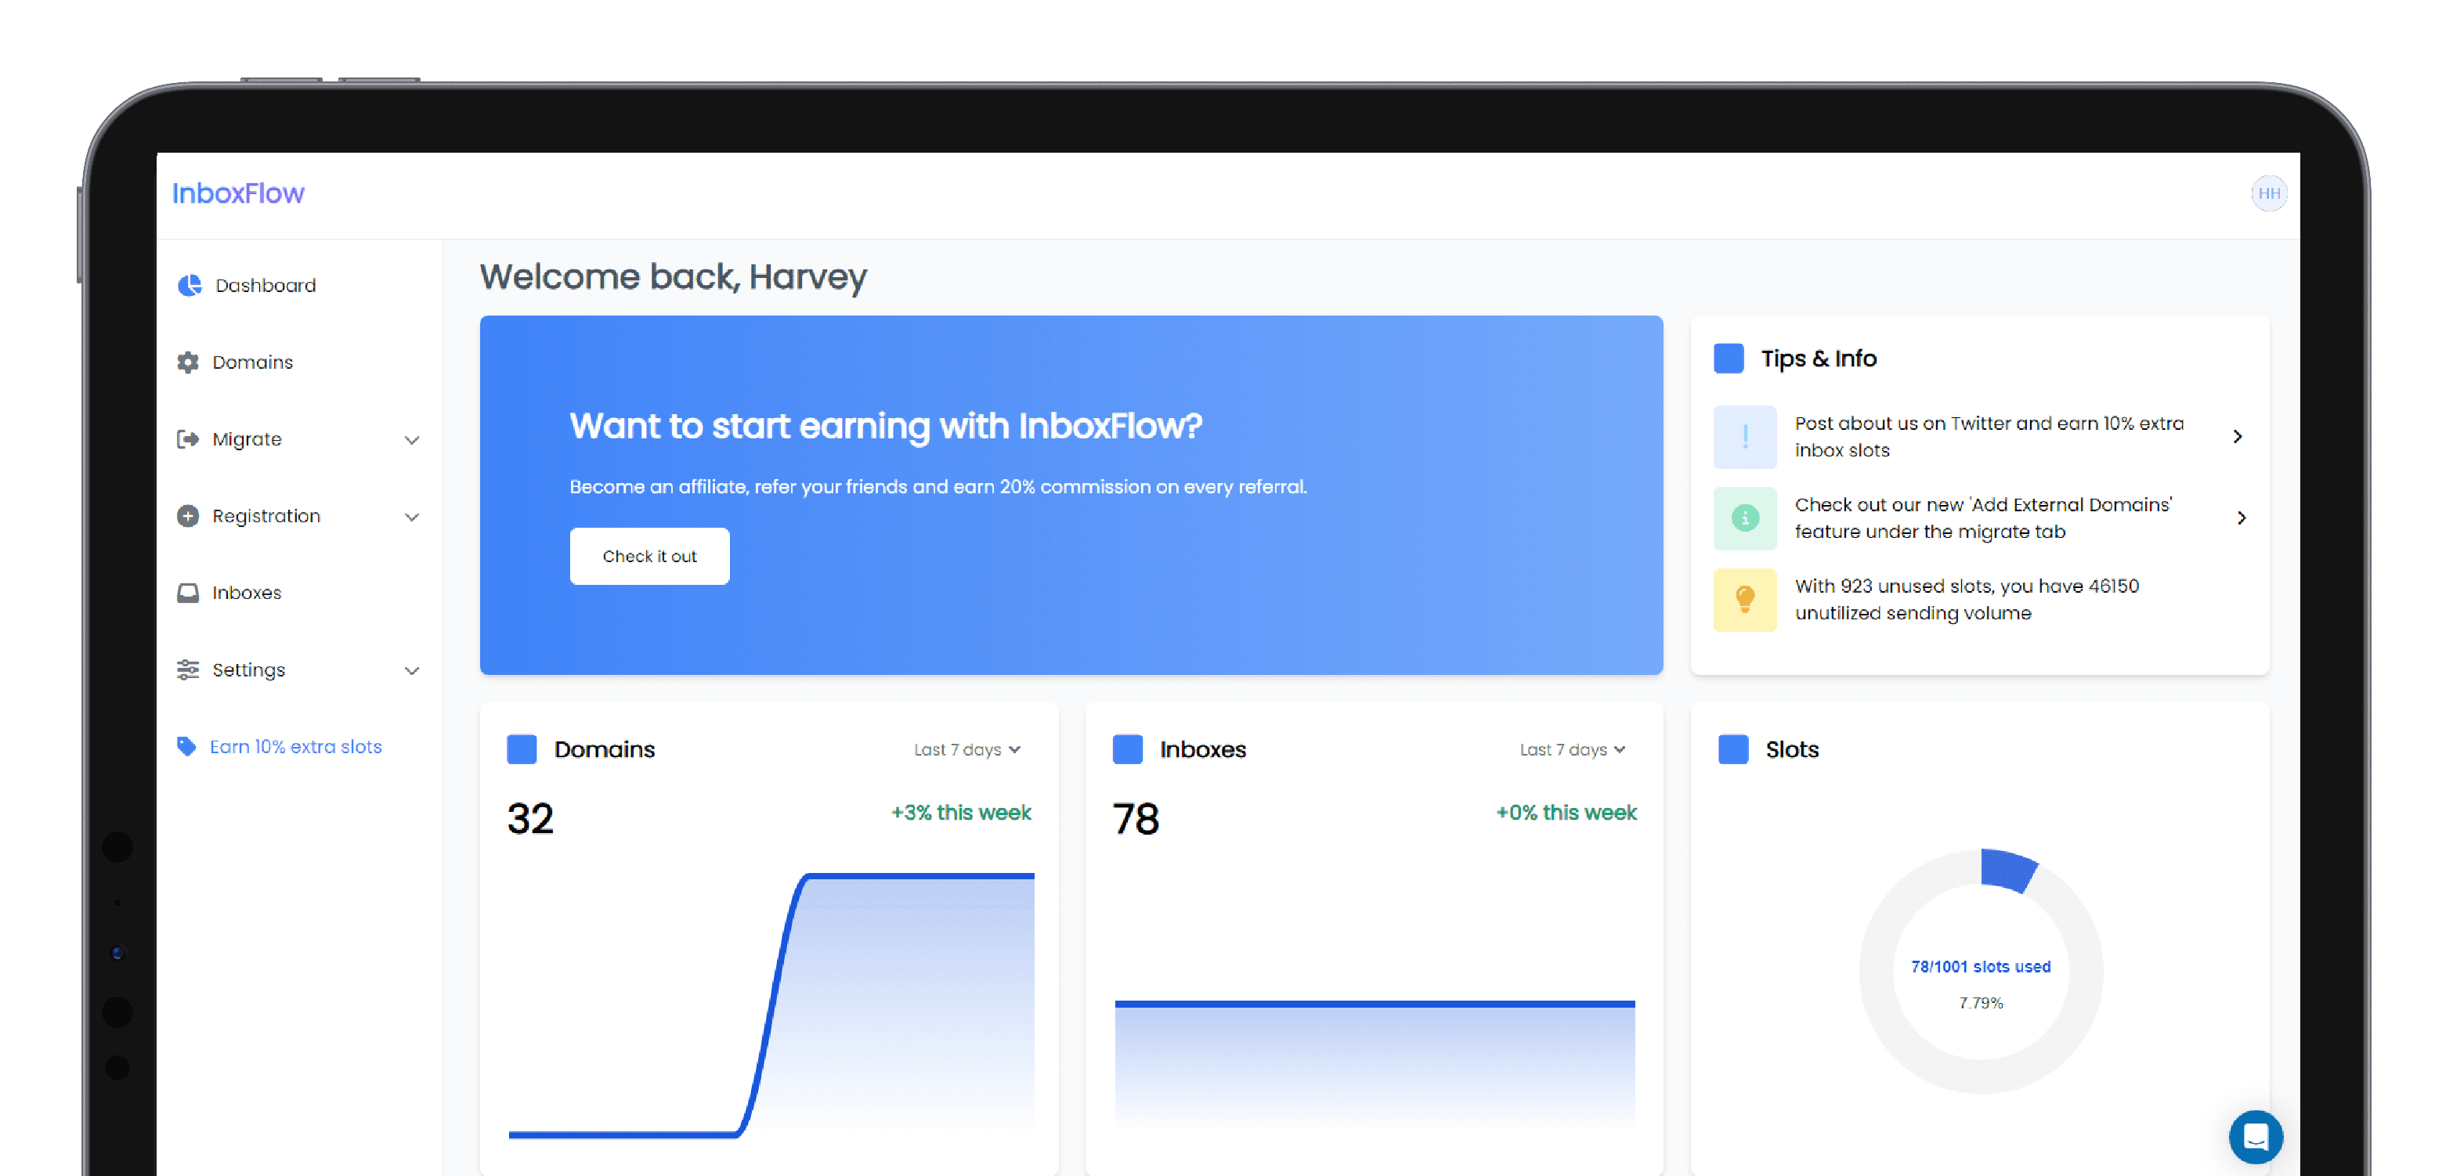
Task: Click the Dashboard pie chart icon
Action: coord(190,285)
